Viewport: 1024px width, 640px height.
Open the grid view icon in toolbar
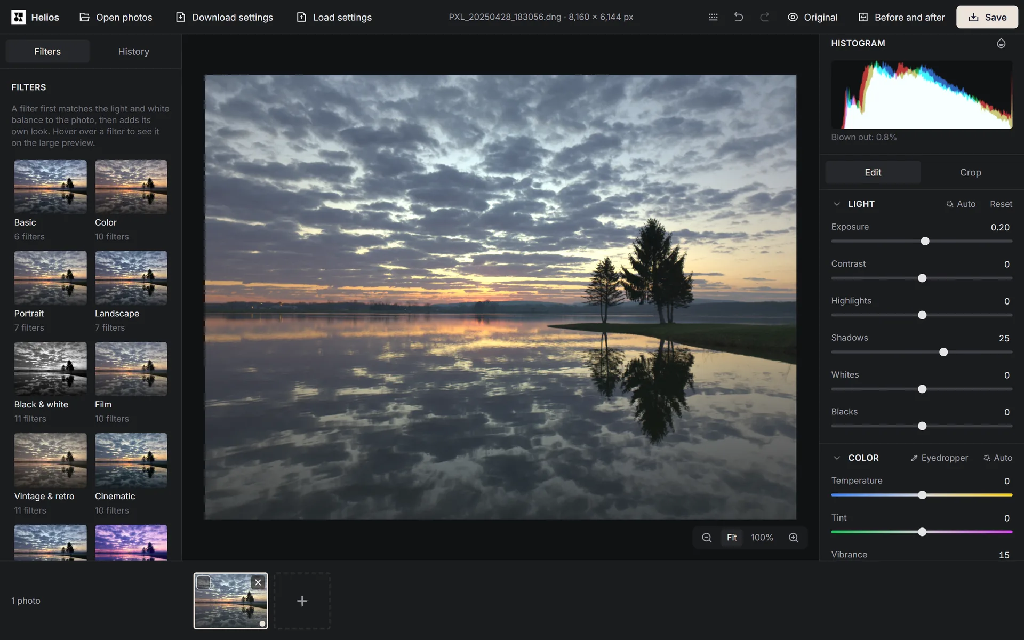pyautogui.click(x=713, y=17)
